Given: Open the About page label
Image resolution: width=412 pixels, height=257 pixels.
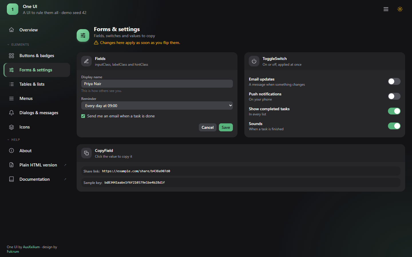Looking at the screenshot, I should (25, 151).
